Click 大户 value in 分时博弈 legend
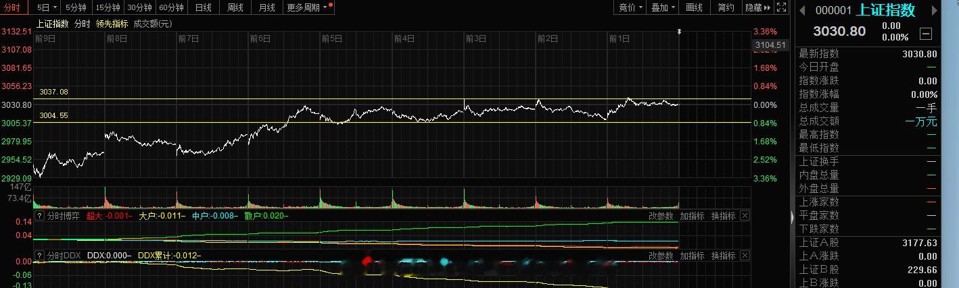 coord(162,217)
